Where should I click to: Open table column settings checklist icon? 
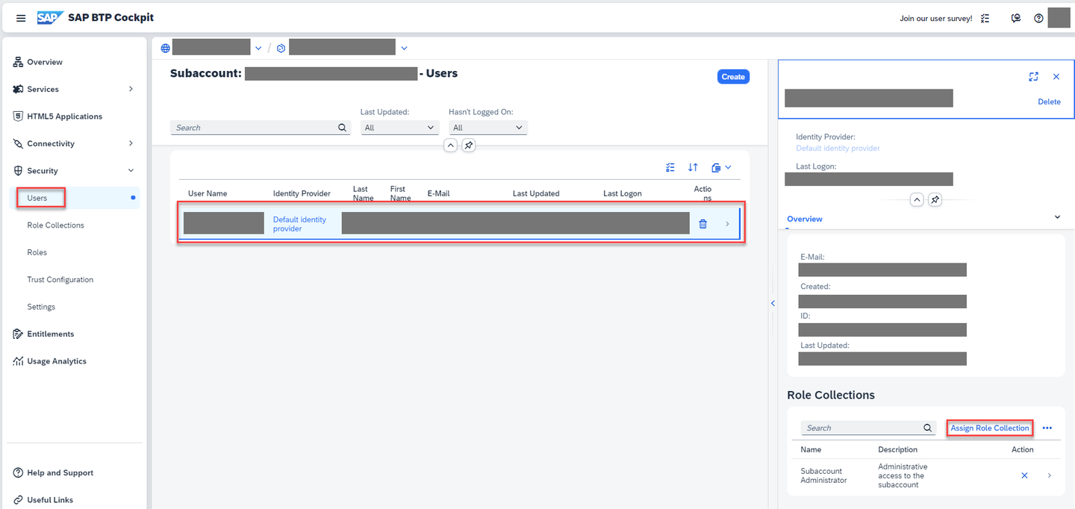(670, 168)
